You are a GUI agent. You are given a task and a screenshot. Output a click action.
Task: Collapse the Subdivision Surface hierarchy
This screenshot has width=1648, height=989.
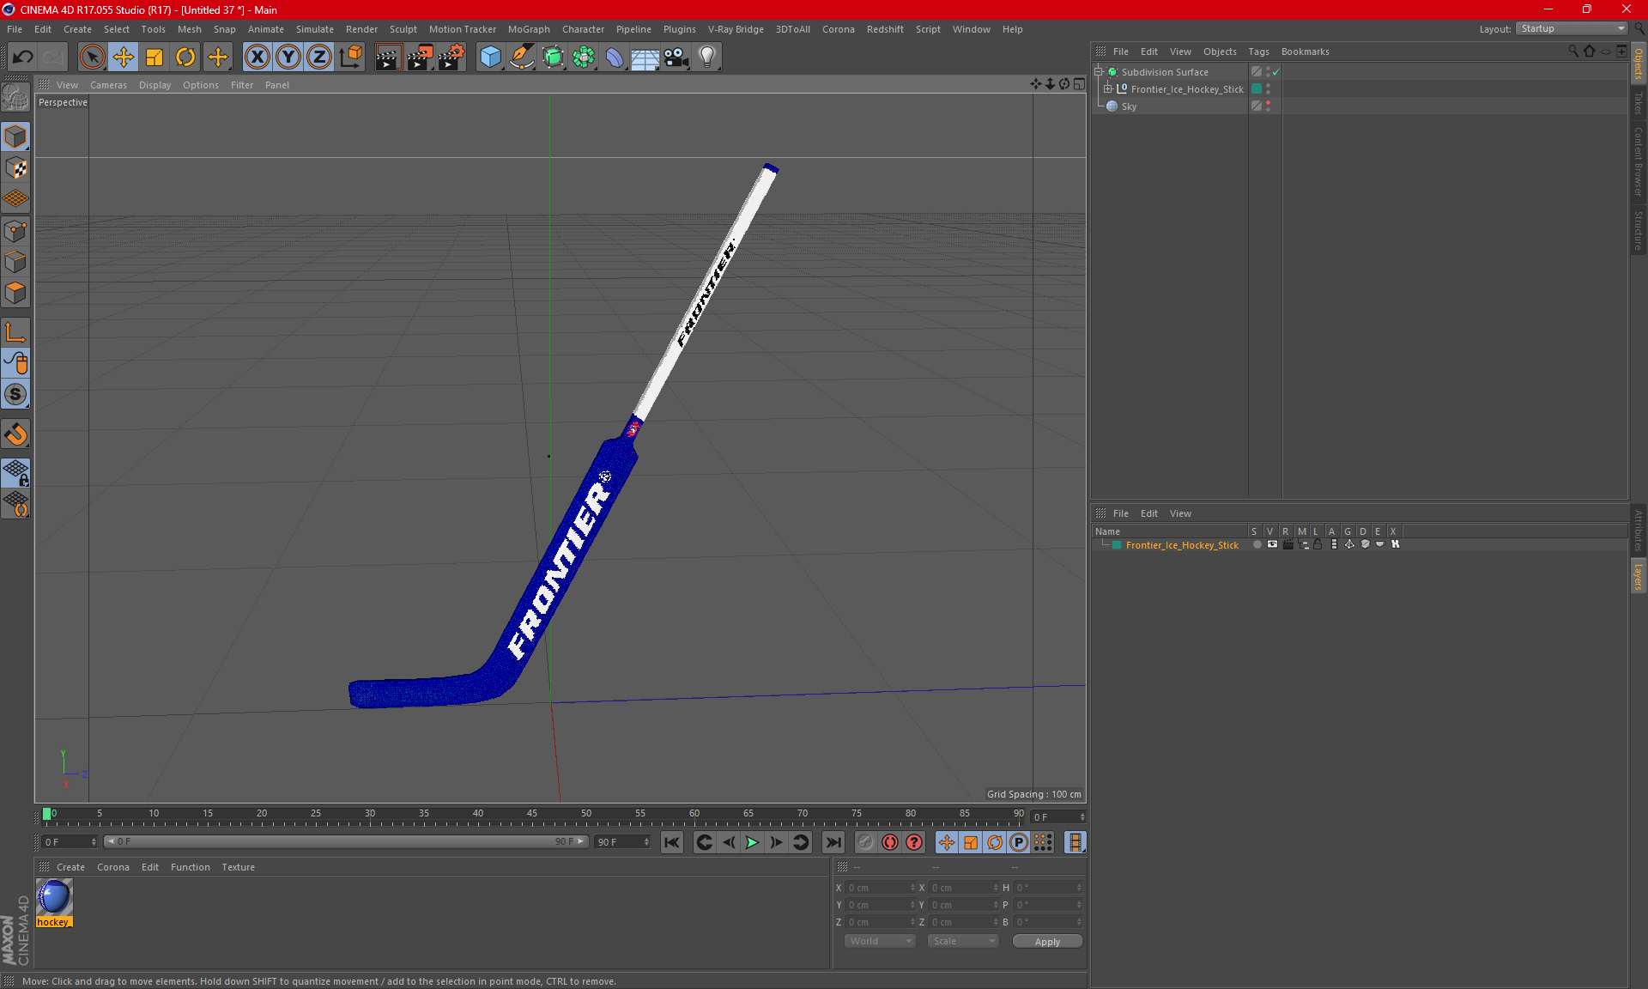pos(1098,72)
